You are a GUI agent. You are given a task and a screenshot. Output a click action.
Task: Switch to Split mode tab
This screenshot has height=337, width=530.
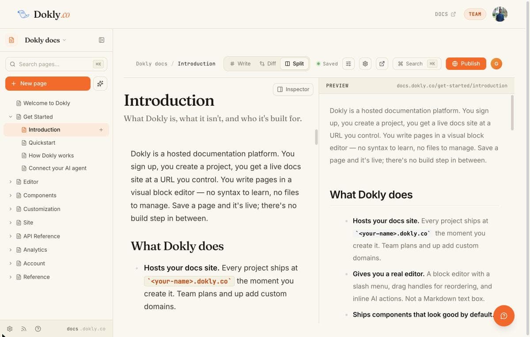[x=295, y=64]
